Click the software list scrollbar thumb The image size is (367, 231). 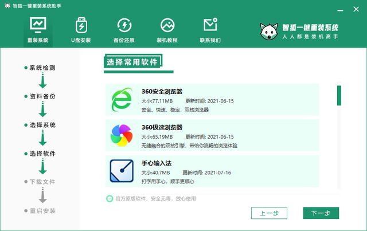[x=339, y=96]
